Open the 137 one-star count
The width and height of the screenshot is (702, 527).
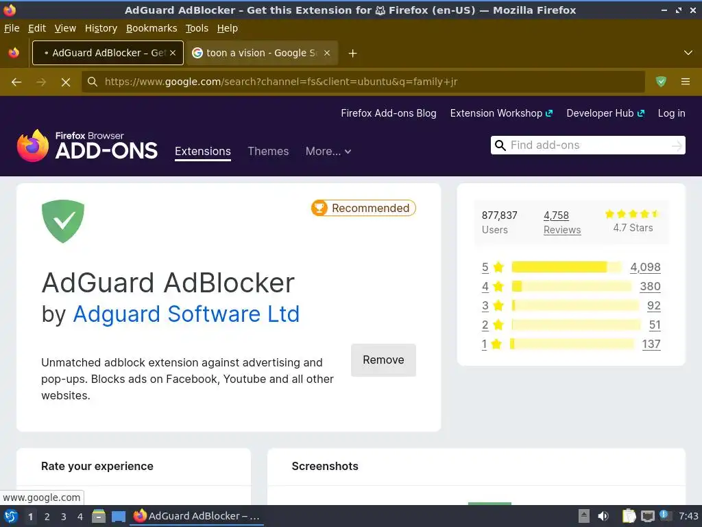pos(651,344)
